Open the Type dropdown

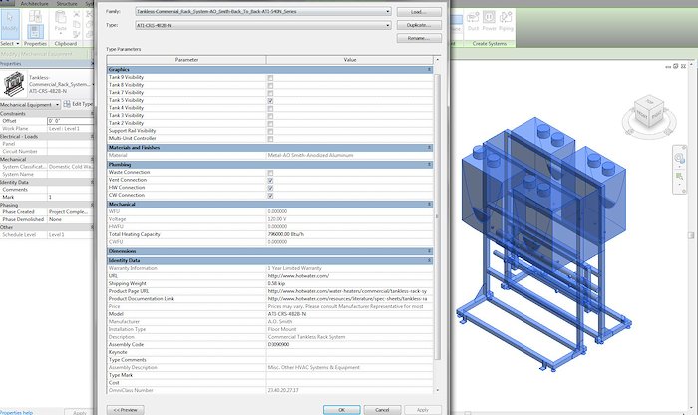click(x=387, y=25)
